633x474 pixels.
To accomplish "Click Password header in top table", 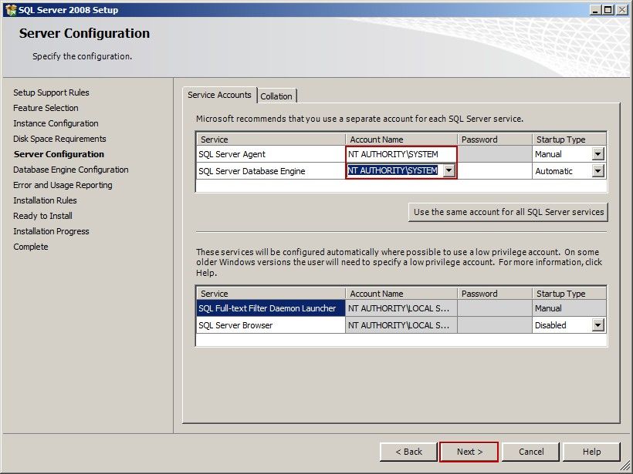I will [495, 140].
